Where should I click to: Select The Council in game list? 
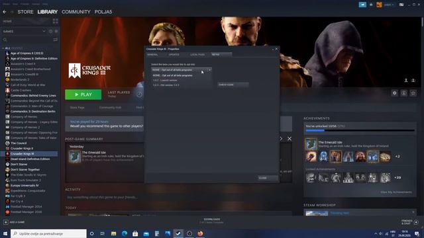[x=19, y=143]
